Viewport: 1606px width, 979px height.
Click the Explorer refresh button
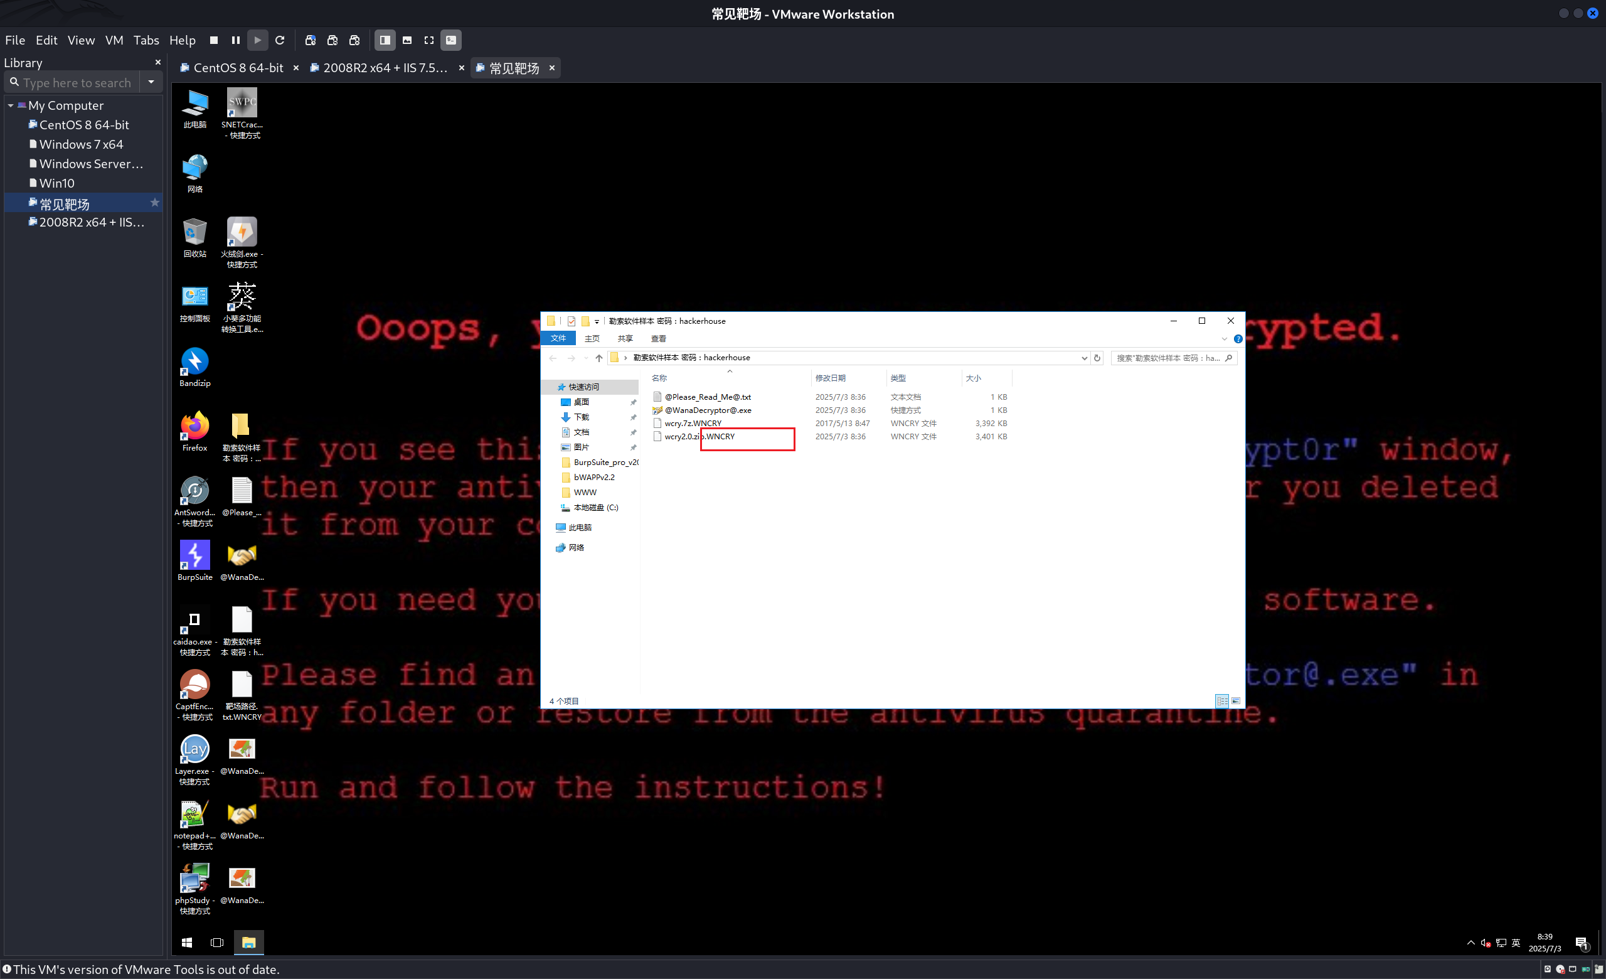tap(1097, 358)
